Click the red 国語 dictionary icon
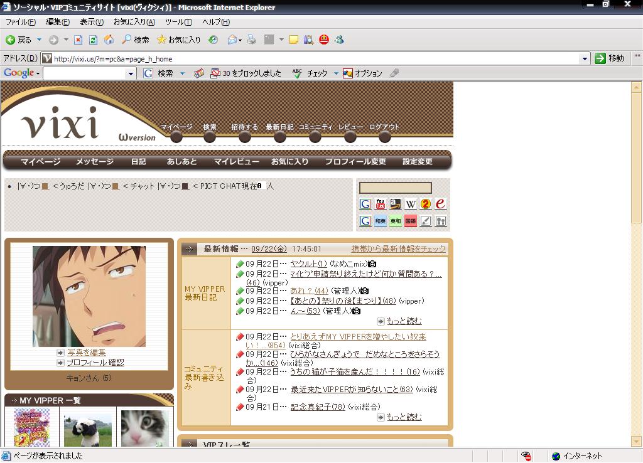Viewport: 643px width, 463px height. (x=411, y=221)
